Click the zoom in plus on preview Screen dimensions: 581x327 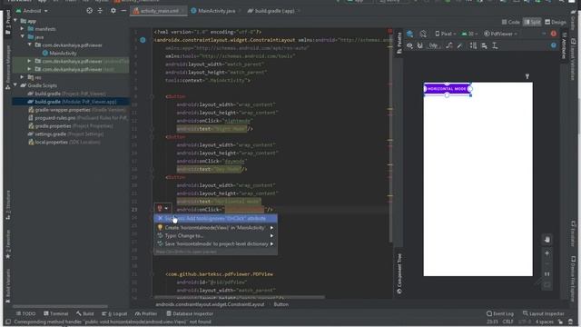[547, 253]
